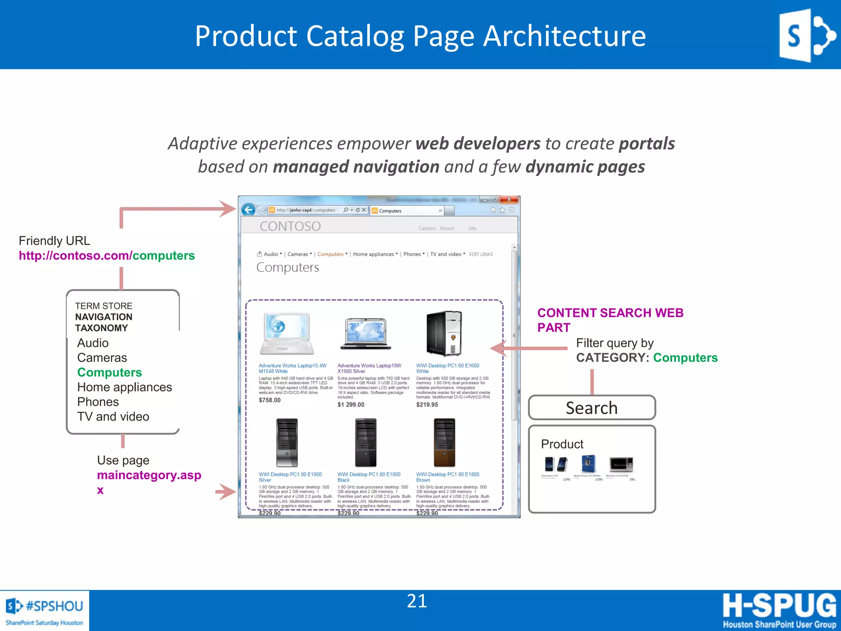The image size is (841, 631).
Task: Click the refresh icon in address bar
Action: [358, 210]
